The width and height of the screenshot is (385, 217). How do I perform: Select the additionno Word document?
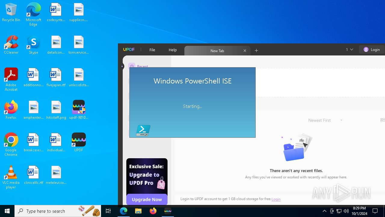pos(33,78)
